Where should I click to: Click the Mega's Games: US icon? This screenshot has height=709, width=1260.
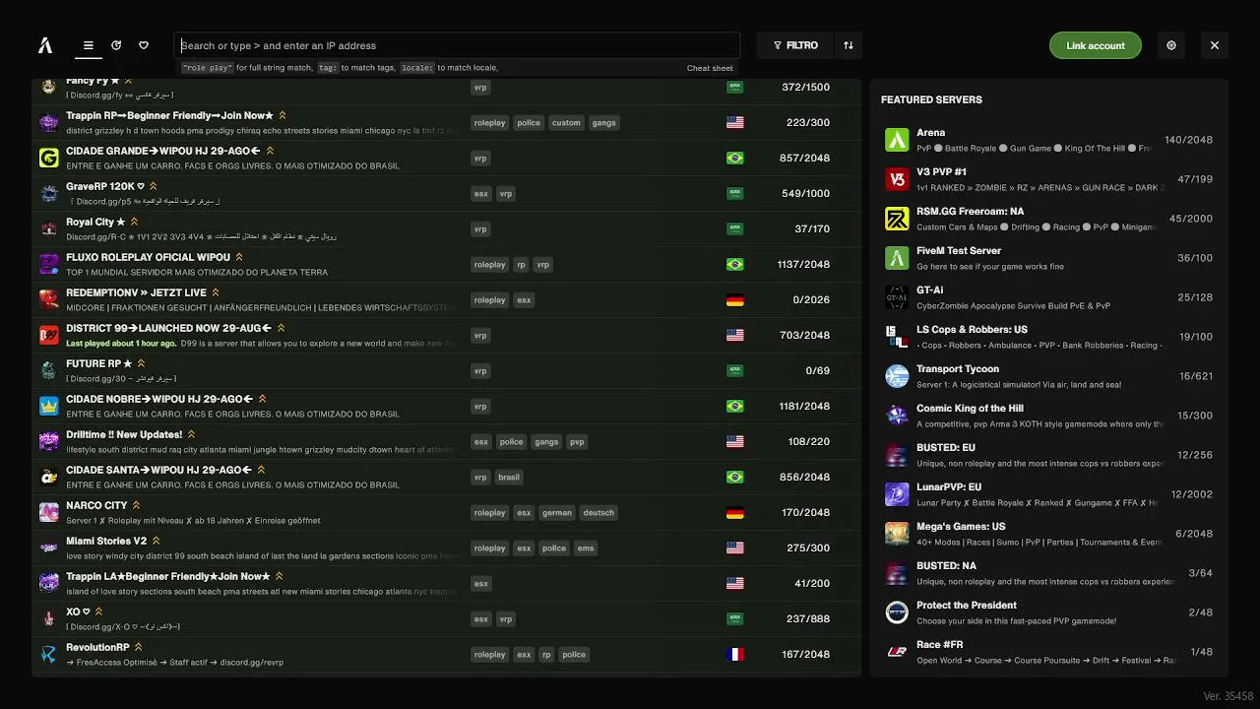point(897,534)
